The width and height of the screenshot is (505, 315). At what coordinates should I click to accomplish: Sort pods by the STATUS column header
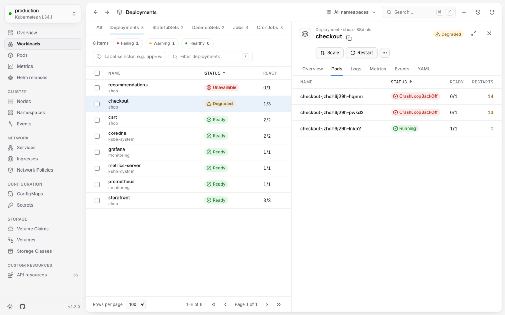[x=402, y=82]
